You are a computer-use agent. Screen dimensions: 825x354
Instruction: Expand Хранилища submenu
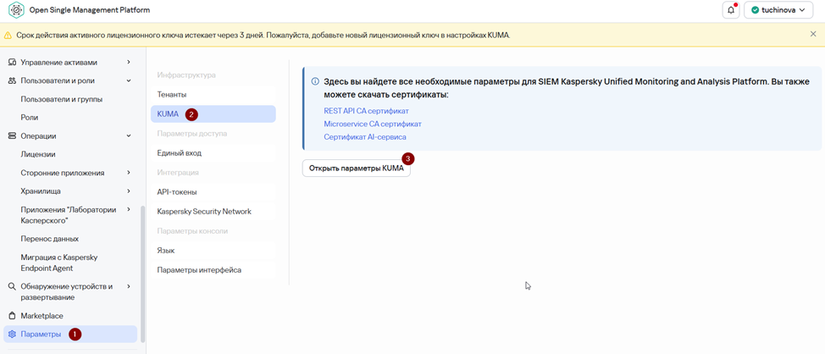coord(129,191)
